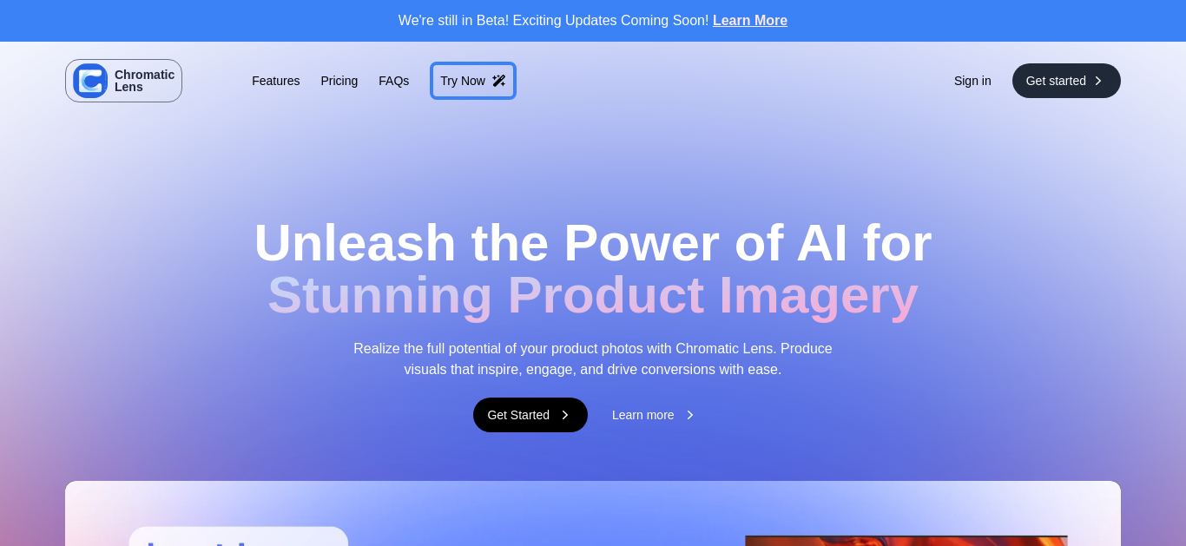Click the white rounded card in the preview
Viewport: 1186px width, 546px height.
click(239, 536)
